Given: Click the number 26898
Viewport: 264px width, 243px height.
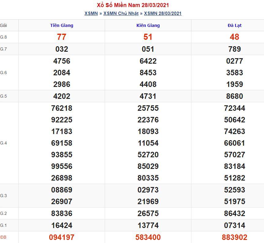Looking at the screenshot, I should click(x=62, y=178).
